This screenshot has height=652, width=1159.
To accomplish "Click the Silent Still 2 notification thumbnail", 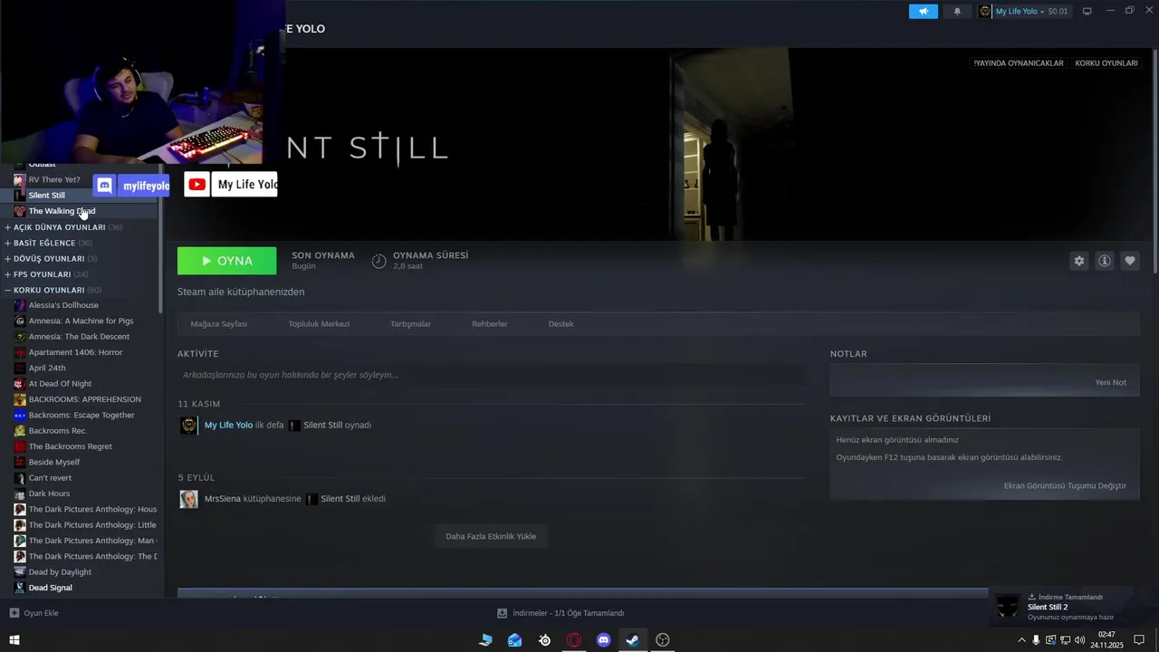I will pos(1008,607).
